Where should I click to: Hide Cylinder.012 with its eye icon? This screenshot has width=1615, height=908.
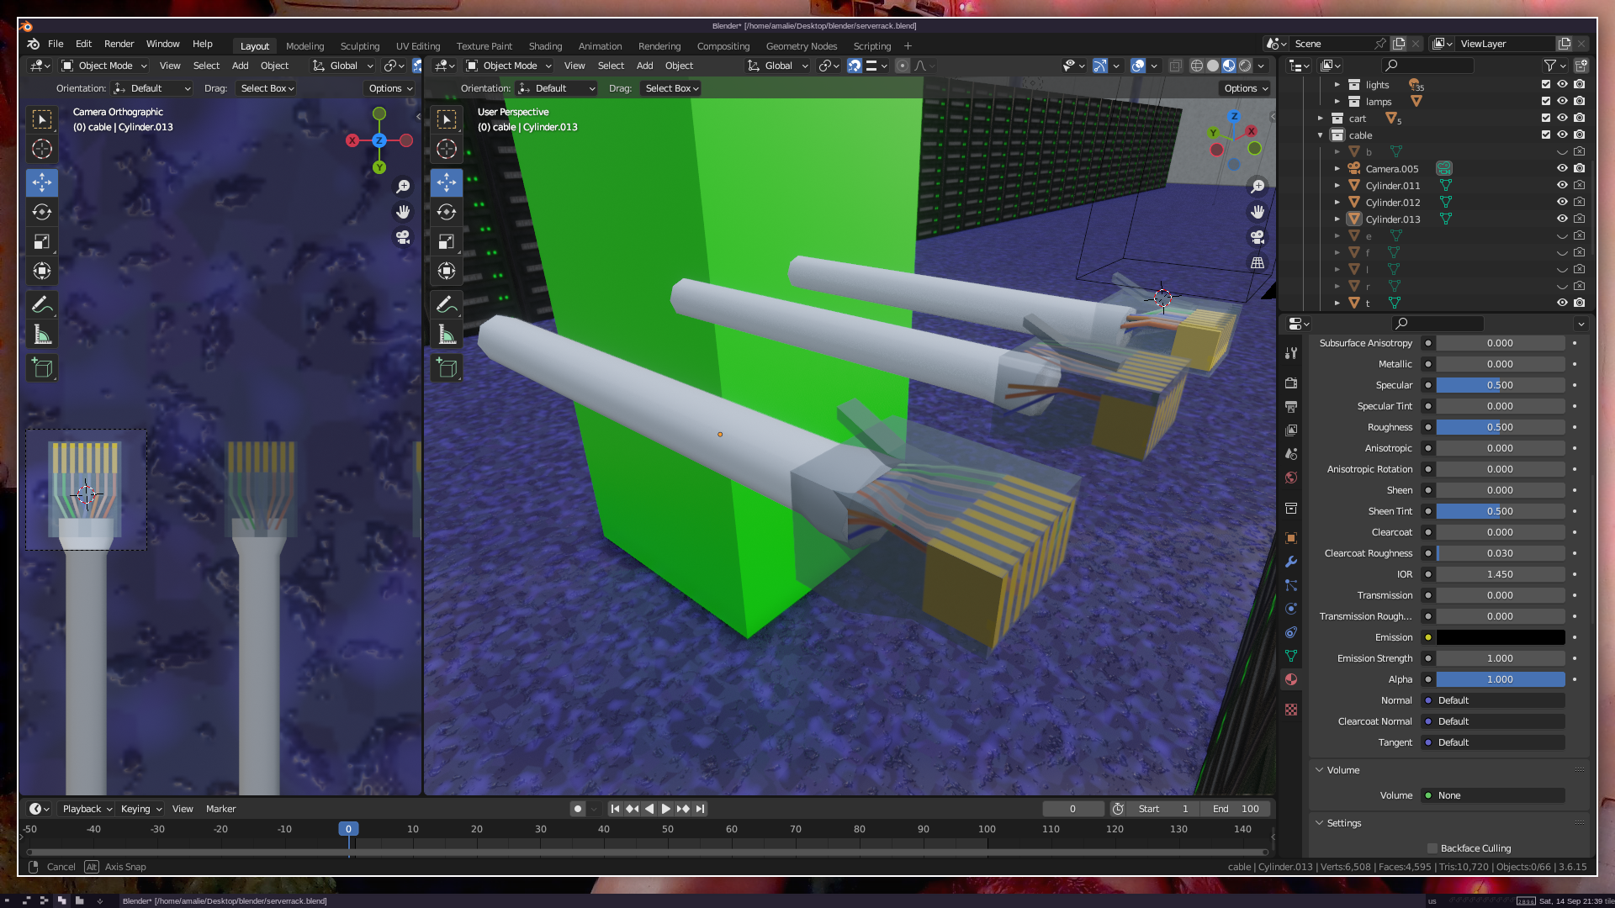pyautogui.click(x=1562, y=202)
